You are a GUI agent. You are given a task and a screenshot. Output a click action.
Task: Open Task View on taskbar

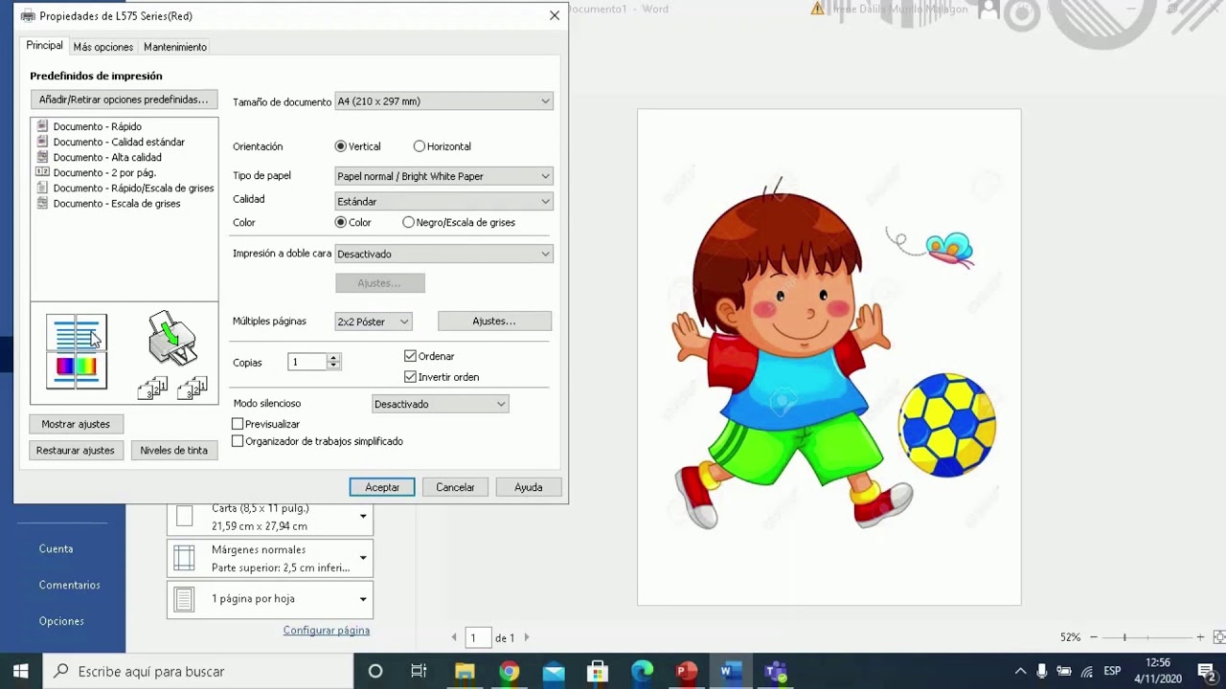419,671
